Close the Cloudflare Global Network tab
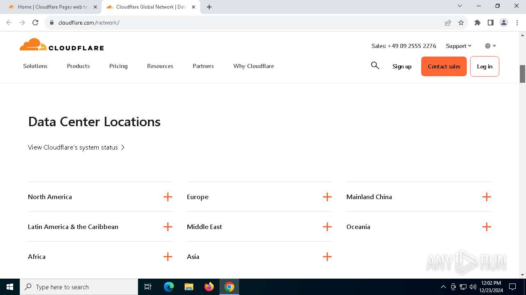The width and height of the screenshot is (526, 295). (194, 7)
